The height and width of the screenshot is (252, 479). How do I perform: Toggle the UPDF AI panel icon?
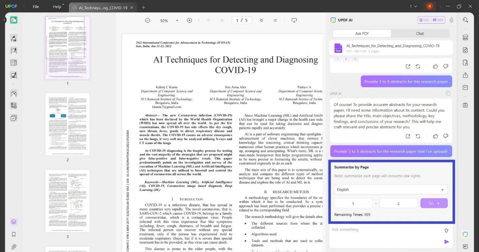465,234
